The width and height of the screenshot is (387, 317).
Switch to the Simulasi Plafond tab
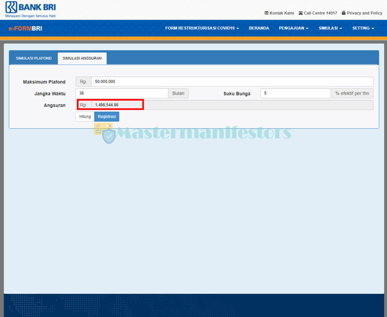pos(34,58)
